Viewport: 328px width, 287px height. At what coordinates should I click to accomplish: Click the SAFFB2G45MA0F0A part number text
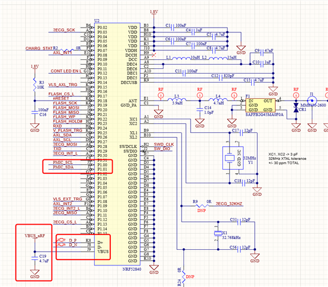tap(264, 114)
